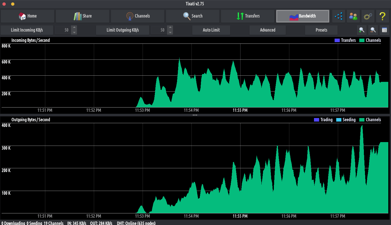
Task: Click the '800 K' incoming axis label
Action: 6,46
